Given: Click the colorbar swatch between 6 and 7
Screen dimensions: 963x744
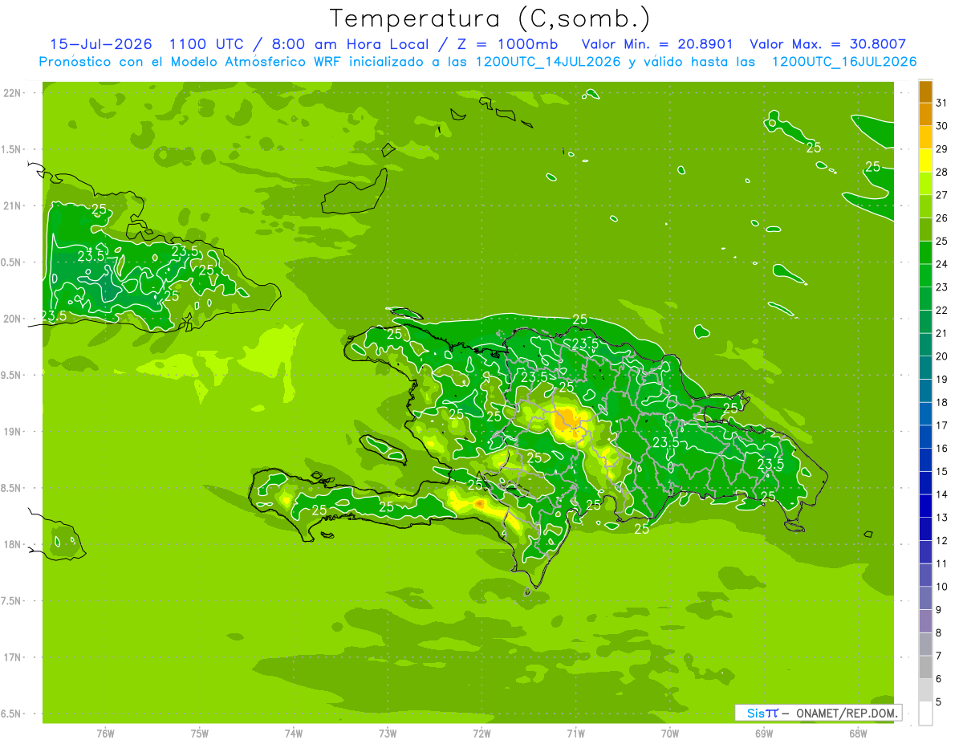Looking at the screenshot, I should 925,667.
